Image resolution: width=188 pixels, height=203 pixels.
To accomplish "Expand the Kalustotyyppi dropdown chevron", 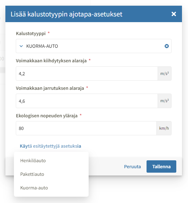I will pyautogui.click(x=21, y=46).
